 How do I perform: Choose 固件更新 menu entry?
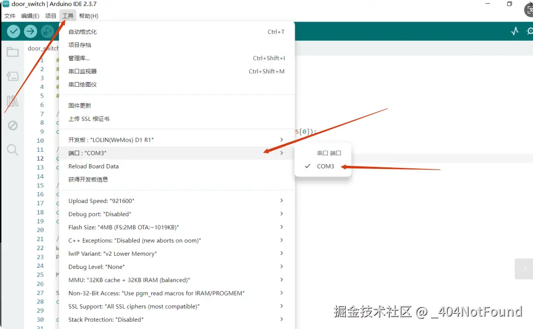[176, 106]
